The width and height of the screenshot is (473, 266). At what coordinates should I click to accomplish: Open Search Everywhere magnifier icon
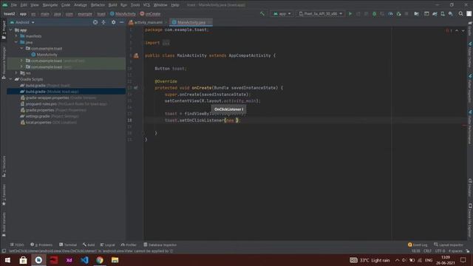point(460,13)
